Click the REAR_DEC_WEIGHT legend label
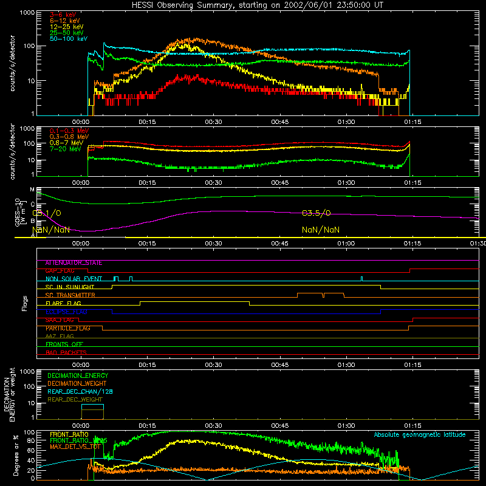Viewport: 486px width, 486px height. (75, 400)
